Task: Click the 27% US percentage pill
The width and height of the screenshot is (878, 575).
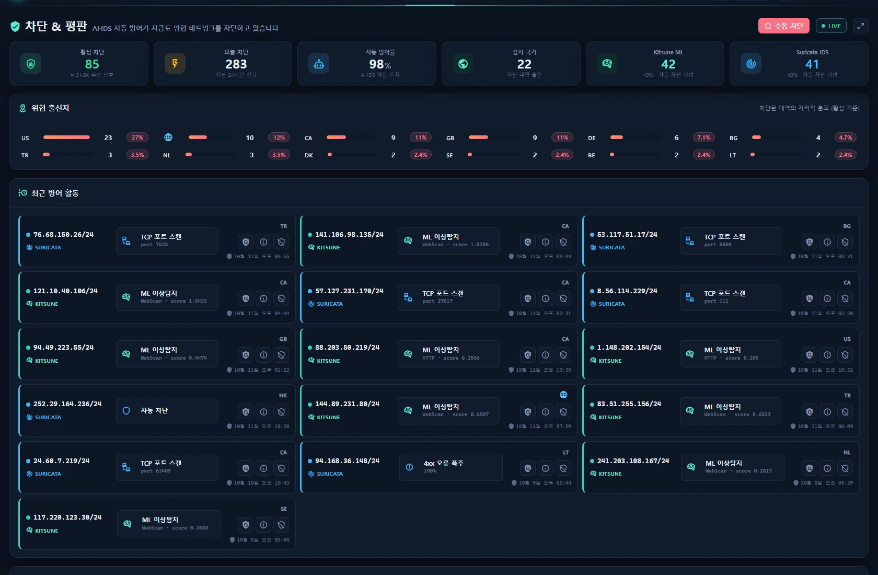Action: [x=137, y=137]
